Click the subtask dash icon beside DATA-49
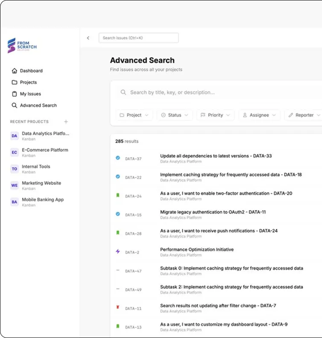322x338 pixels. pos(118,289)
